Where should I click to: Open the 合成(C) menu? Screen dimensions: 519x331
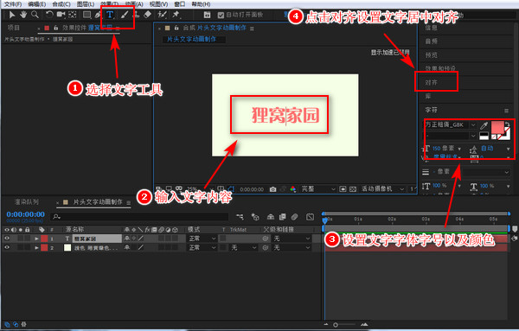[x=61, y=4]
